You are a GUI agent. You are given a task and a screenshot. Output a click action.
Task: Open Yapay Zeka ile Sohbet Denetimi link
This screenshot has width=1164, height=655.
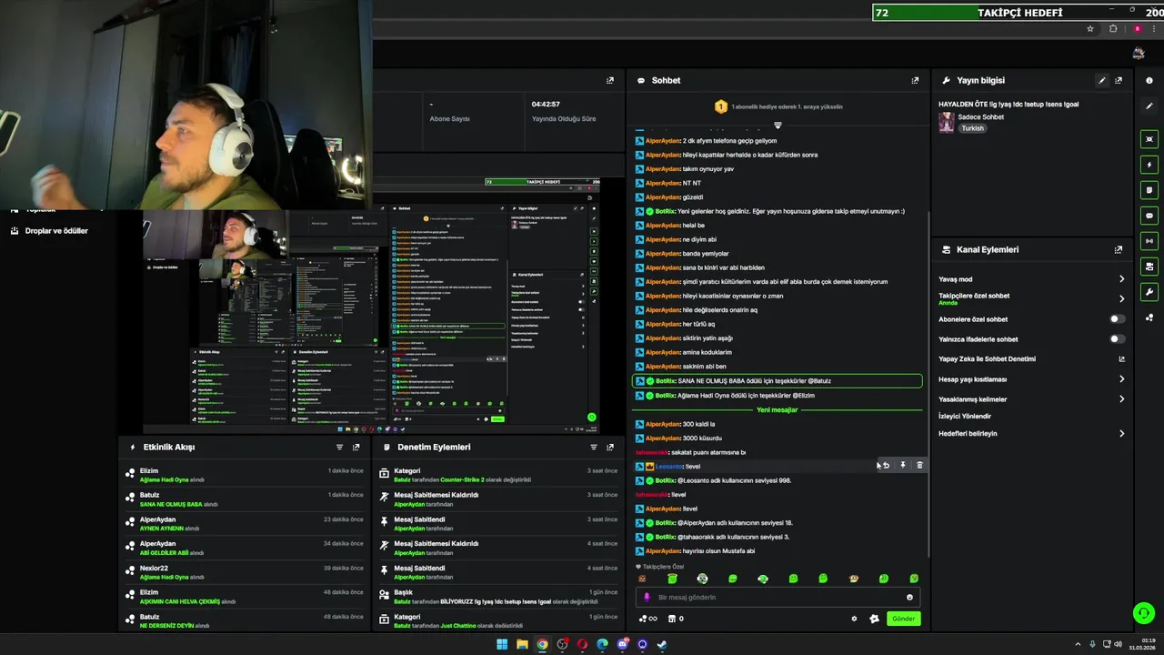pos(1031,359)
